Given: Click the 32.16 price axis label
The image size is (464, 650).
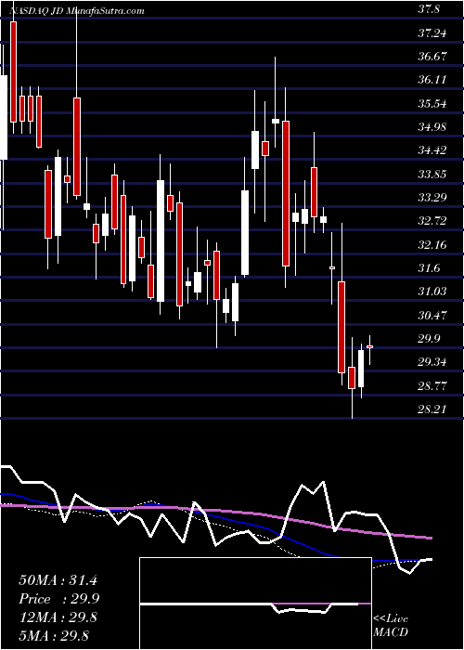Looking at the screenshot, I should 432,244.
